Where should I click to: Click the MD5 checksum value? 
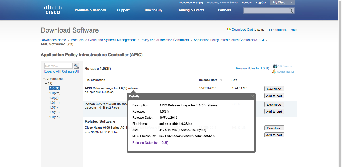tap(187, 136)
